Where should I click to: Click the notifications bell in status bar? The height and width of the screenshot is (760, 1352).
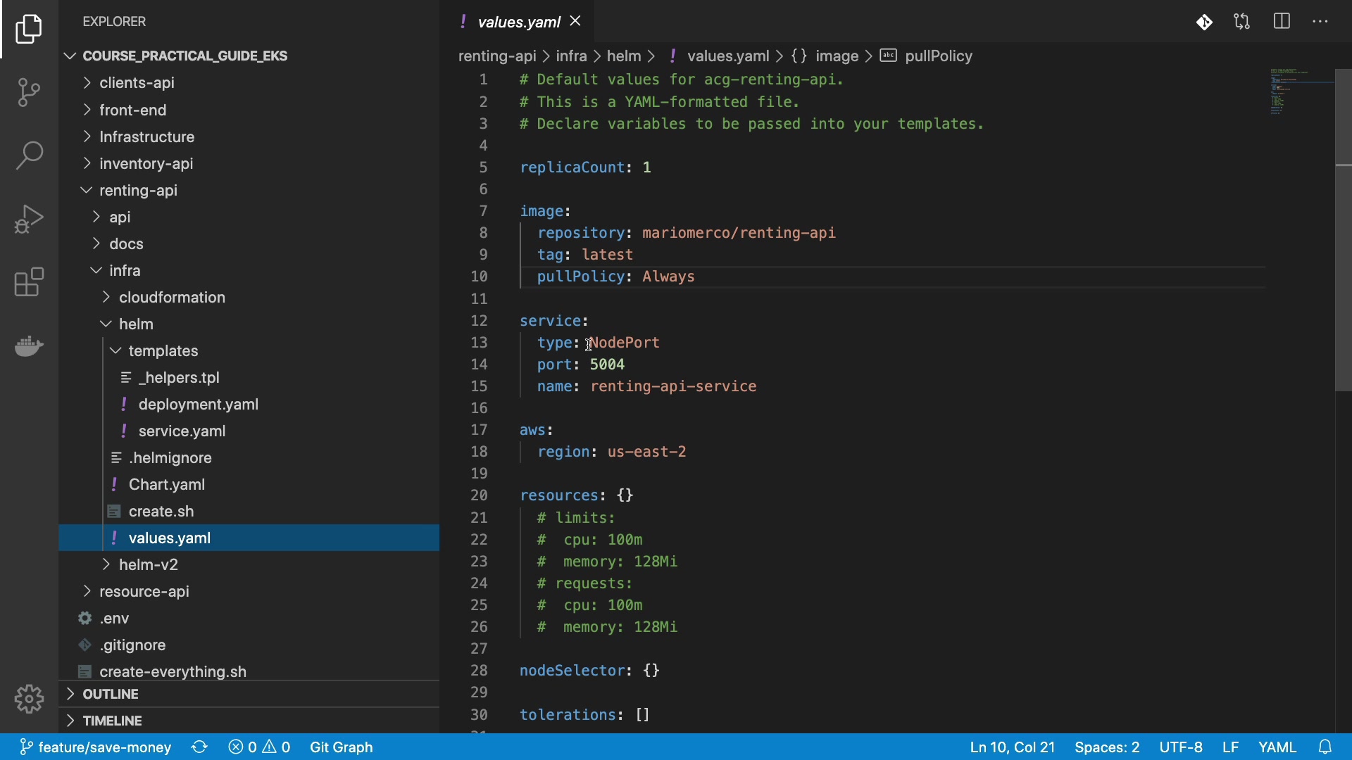[1325, 747]
